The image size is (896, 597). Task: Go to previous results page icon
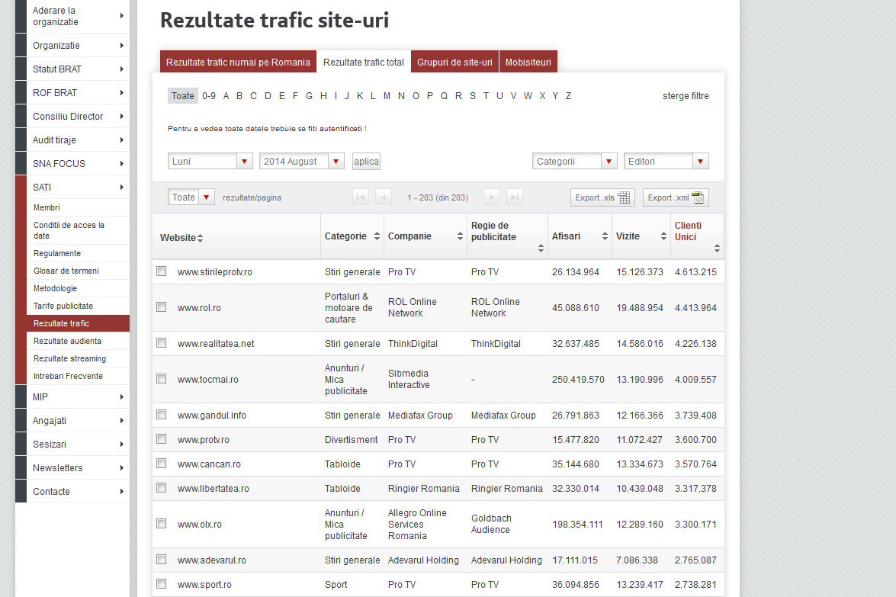tap(384, 197)
